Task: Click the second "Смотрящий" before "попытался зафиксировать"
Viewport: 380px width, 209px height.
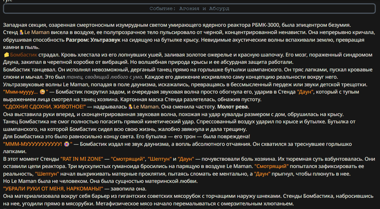Action: click(272, 166)
